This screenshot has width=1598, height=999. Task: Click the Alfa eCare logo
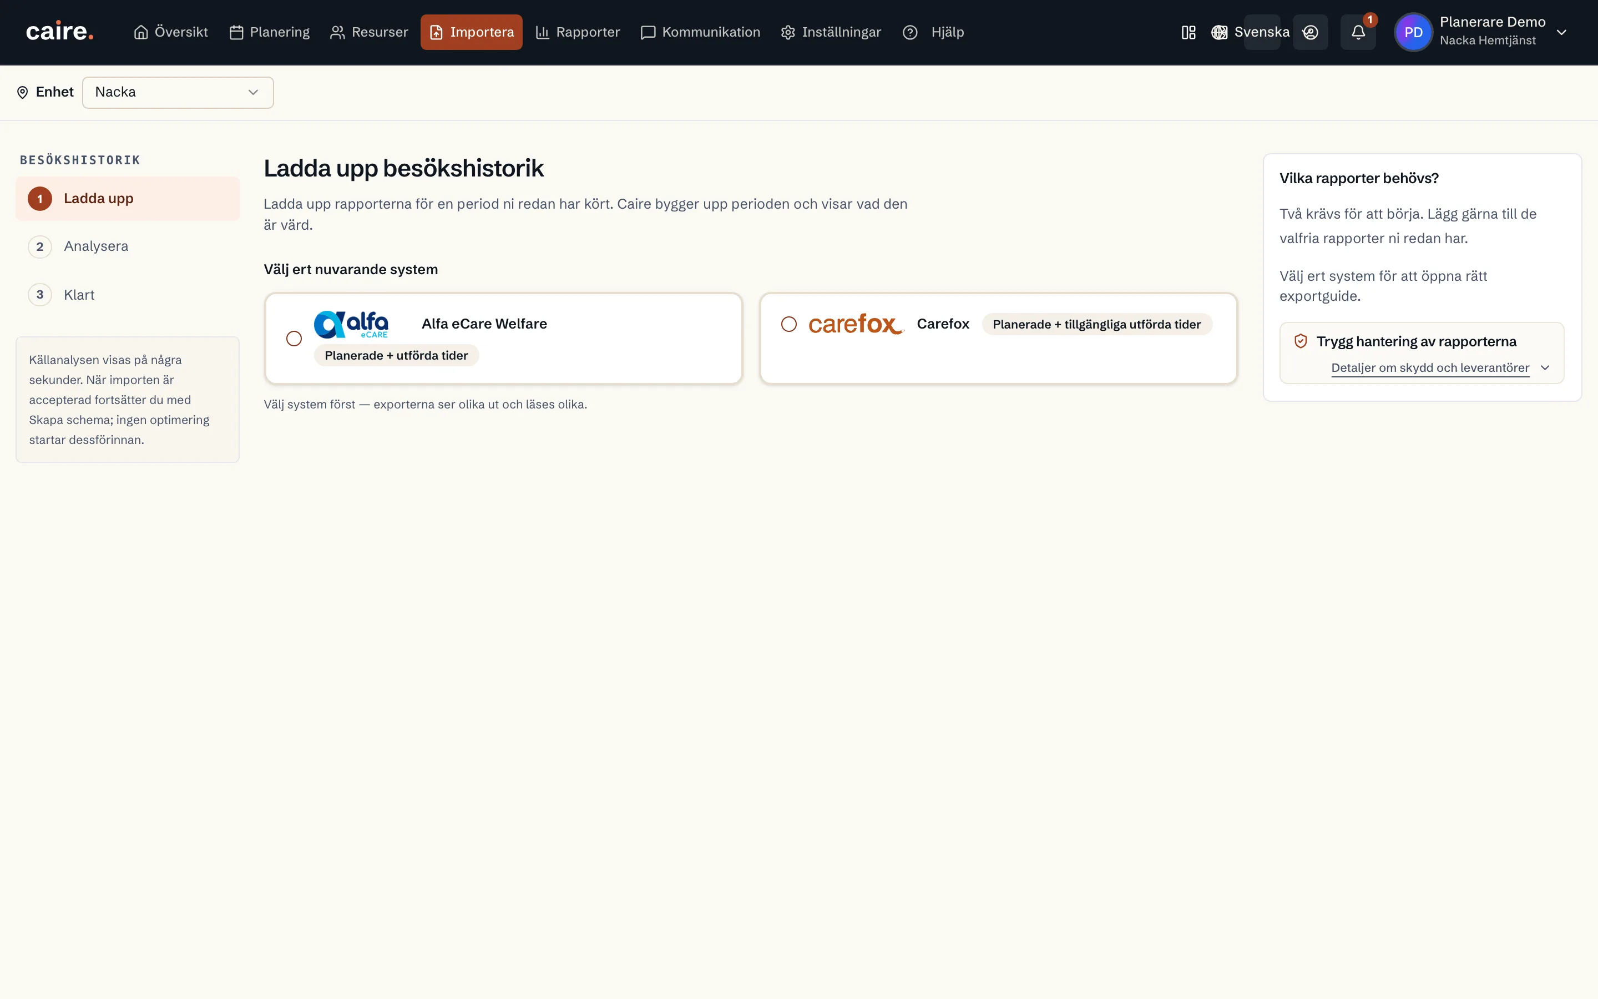click(x=351, y=324)
